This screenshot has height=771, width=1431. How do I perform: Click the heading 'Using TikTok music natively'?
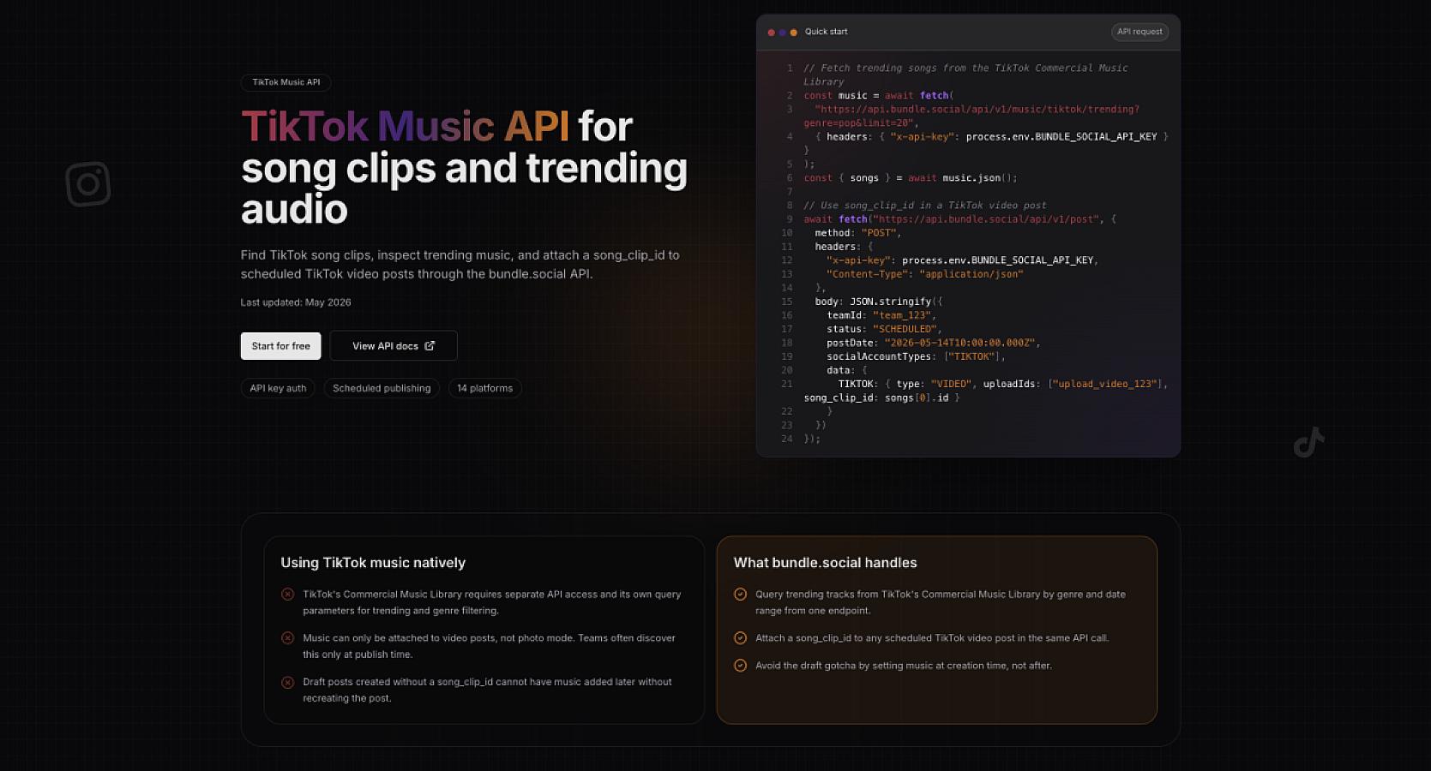pos(373,563)
